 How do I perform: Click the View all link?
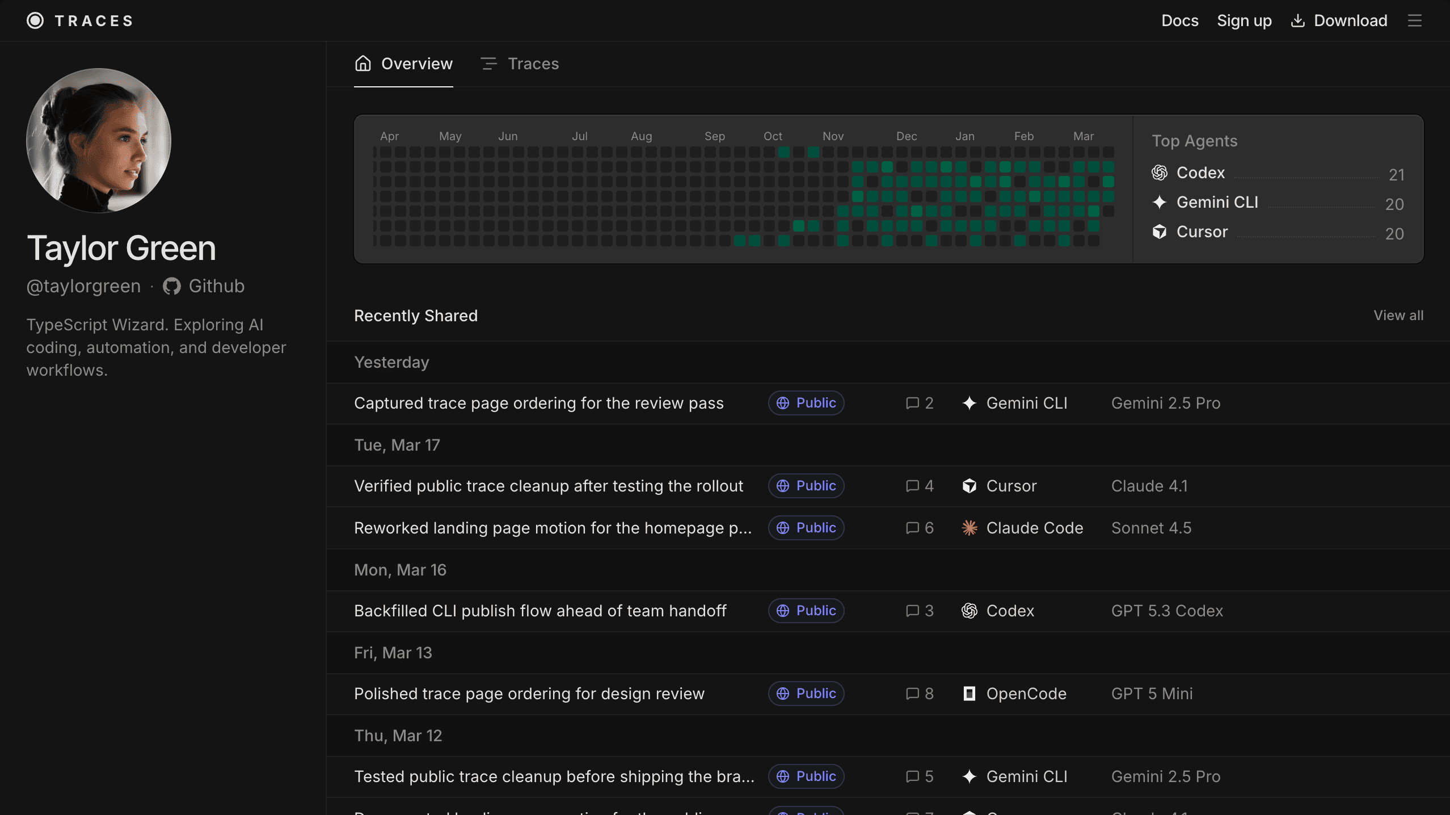(x=1398, y=316)
